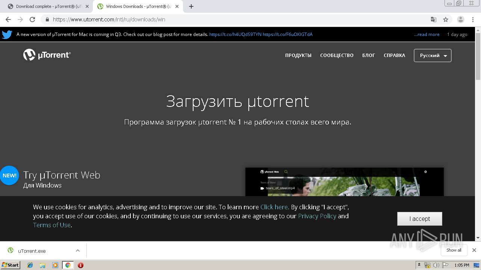The image size is (481, 270).
Task: Open the Privacy Policy link
Action: coord(317,216)
